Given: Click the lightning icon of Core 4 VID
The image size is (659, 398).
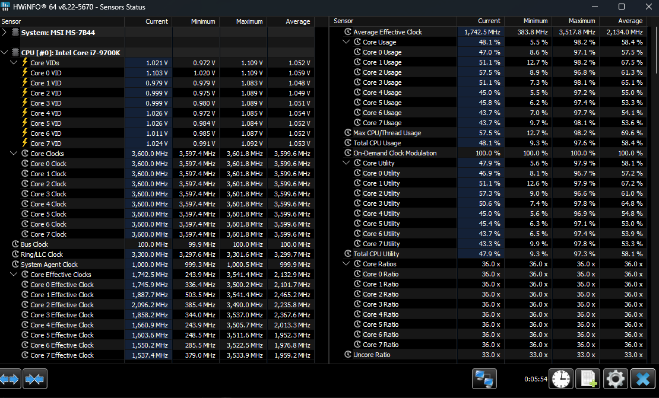Looking at the screenshot, I should click(25, 113).
